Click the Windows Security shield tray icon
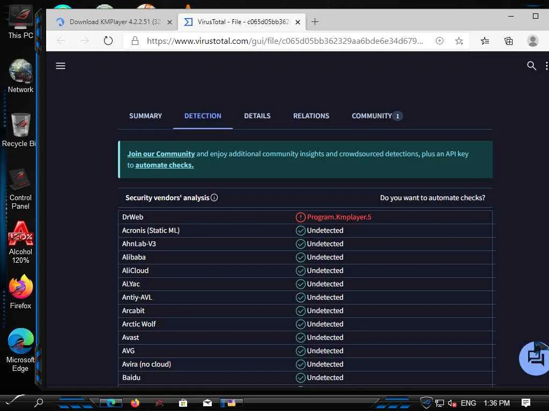The width and height of the screenshot is (549, 411). (x=426, y=402)
